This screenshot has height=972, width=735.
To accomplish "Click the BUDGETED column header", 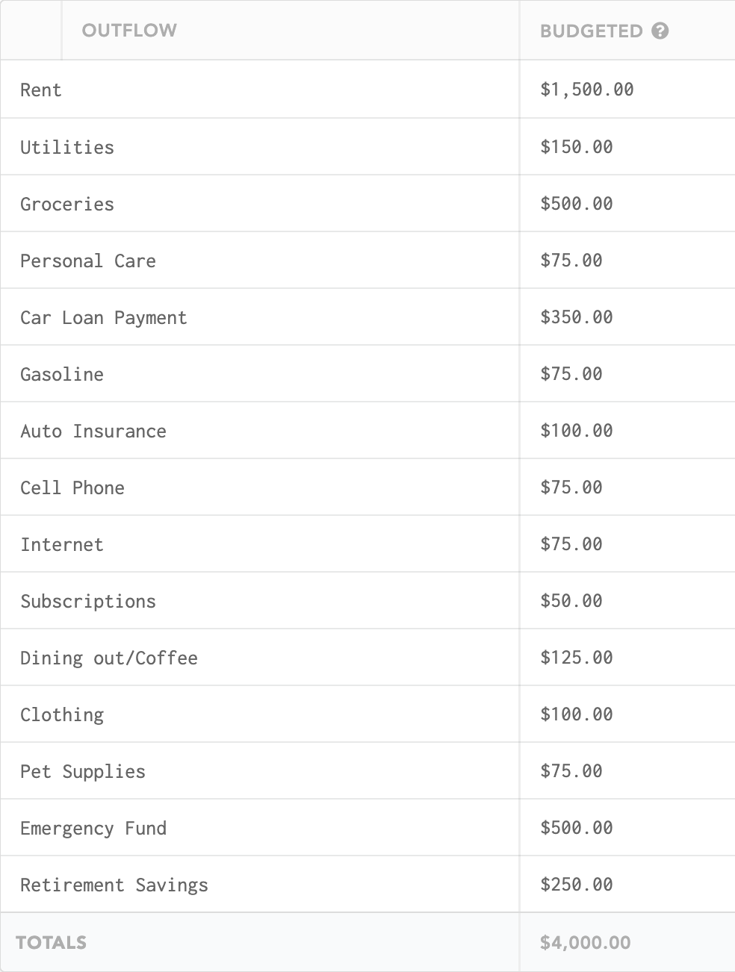I will click(591, 31).
